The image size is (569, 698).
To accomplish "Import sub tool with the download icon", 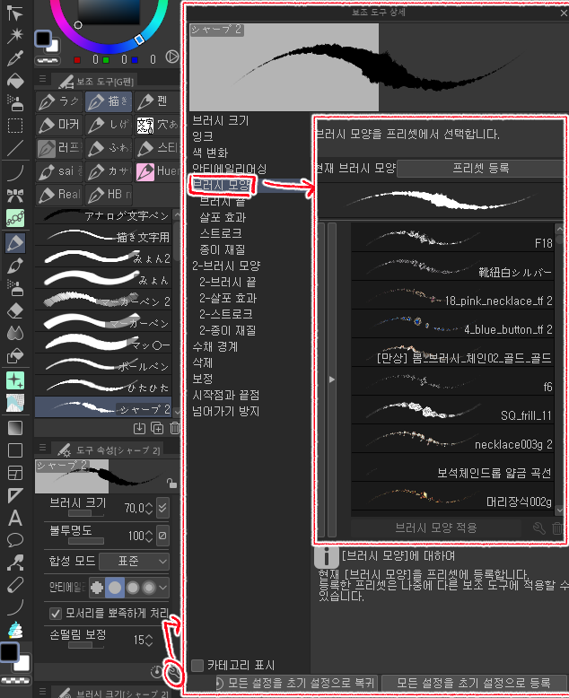I will [x=139, y=428].
